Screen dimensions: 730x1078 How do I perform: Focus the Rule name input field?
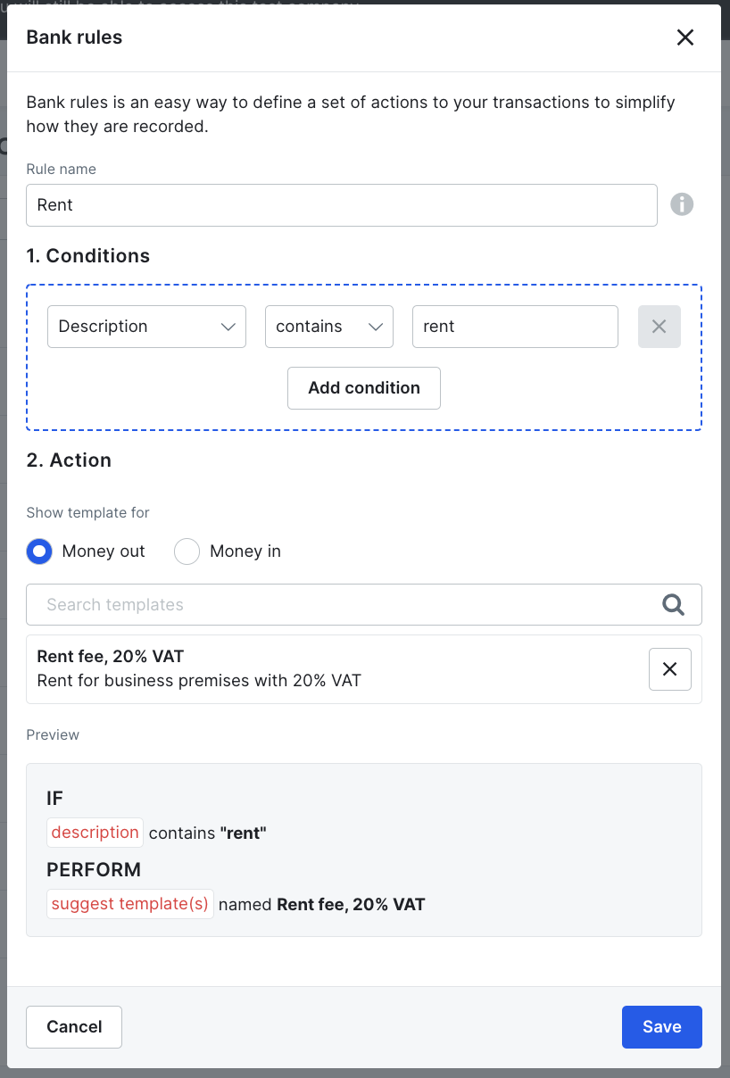click(342, 205)
